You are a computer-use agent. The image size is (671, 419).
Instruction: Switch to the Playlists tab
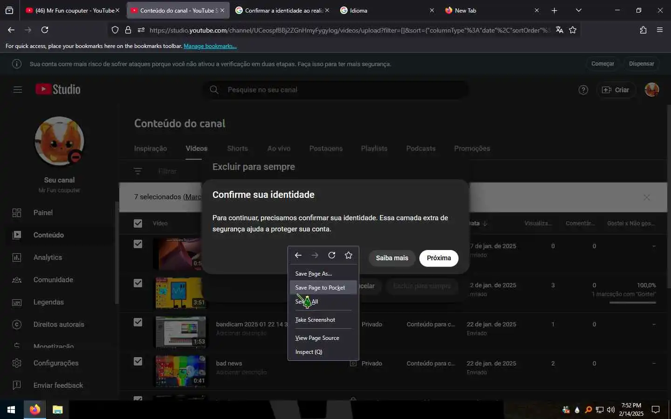click(x=374, y=149)
